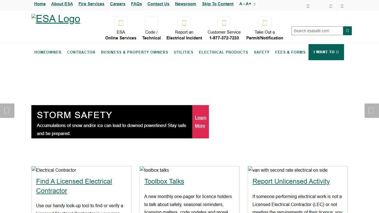This screenshot has width=379, height=213.
Task: Click the Search esasafe.com input field
Action: click(x=317, y=31)
